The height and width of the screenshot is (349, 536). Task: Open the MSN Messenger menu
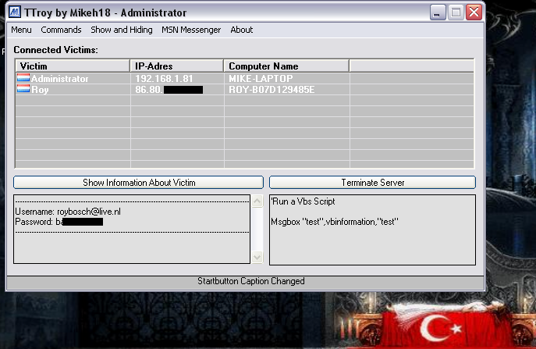pyautogui.click(x=191, y=30)
